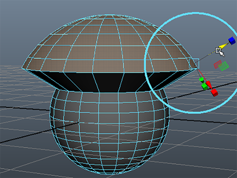237x178 pixels.
Task: Click the green cube scale handle
Action: point(205,86)
